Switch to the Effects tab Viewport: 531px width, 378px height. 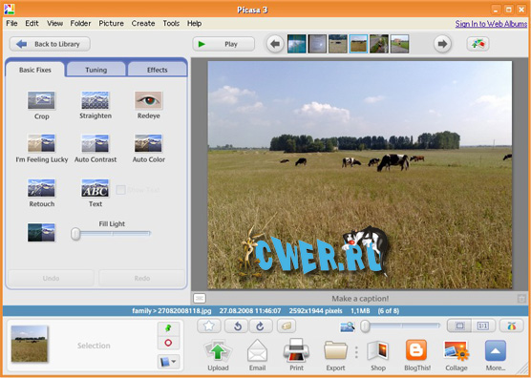[x=158, y=70]
